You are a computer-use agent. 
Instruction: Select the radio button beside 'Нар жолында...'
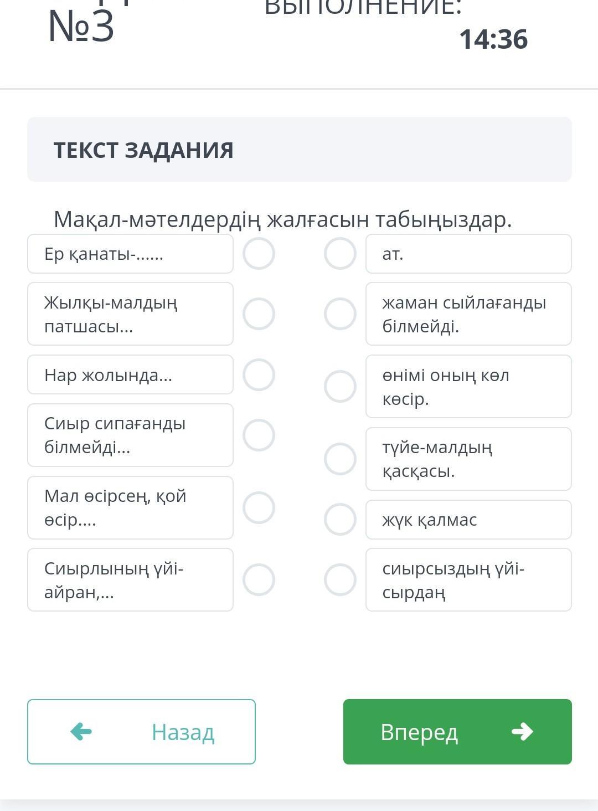[259, 374]
